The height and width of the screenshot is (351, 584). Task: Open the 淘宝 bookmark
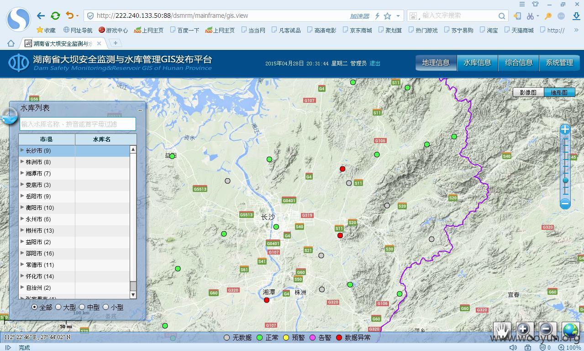tap(489, 30)
